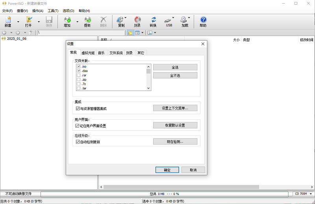Toggle 与资源管理器集成 checkbox
This screenshot has height=204, width=315.
(x=78, y=109)
